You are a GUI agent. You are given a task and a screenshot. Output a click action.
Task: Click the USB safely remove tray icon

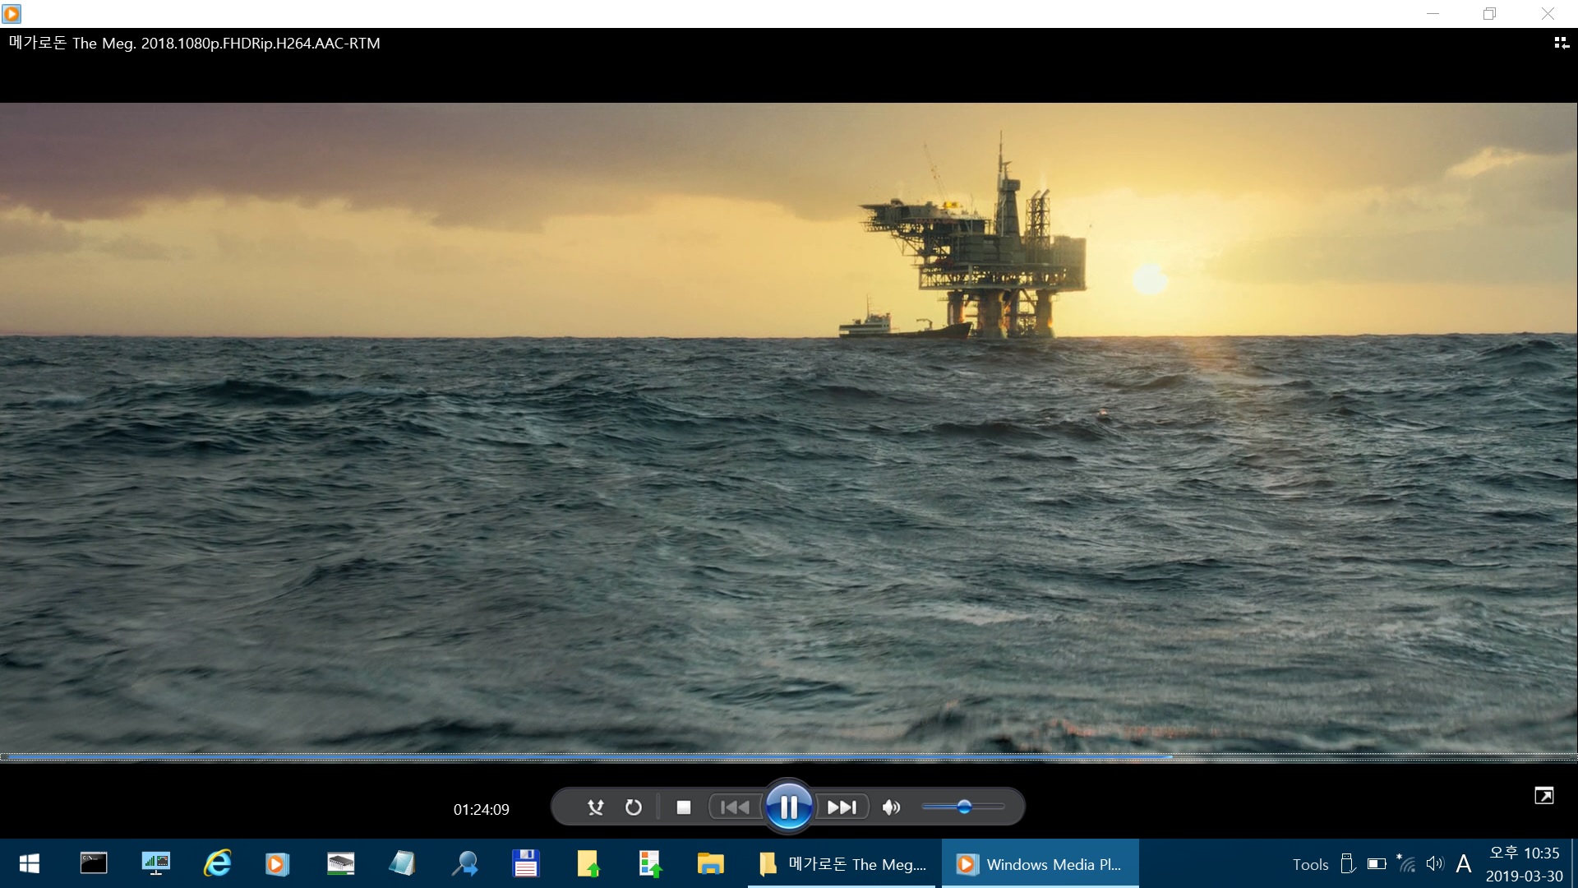point(1348,863)
